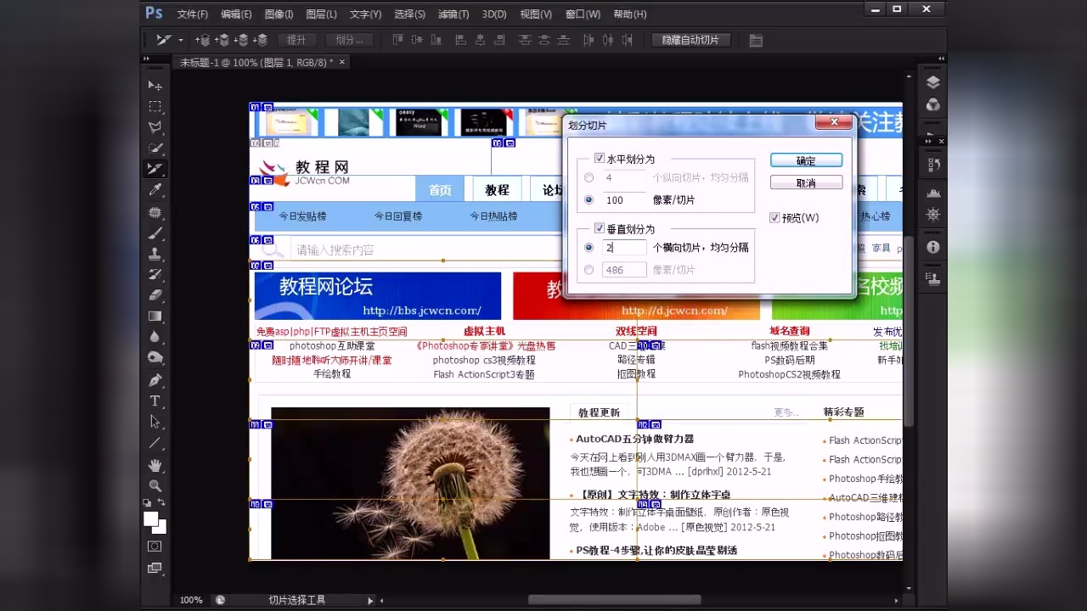Image resolution: width=1087 pixels, height=611 pixels.
Task: Close the 划分切片 dialog
Action: 833,122
